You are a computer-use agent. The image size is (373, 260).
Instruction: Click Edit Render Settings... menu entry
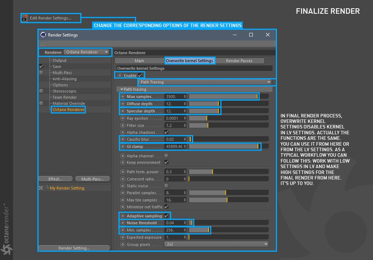[x=50, y=18]
